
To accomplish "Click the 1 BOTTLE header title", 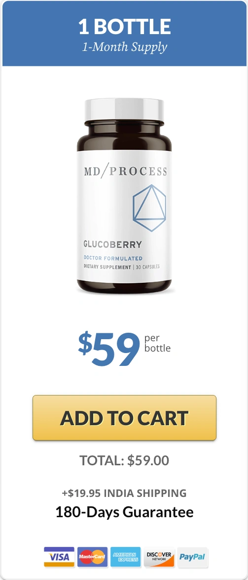I will coord(124,27).
